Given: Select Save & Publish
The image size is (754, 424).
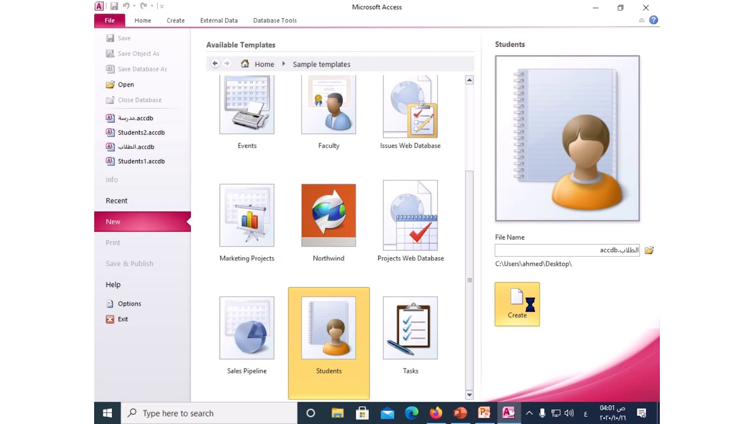Looking at the screenshot, I should point(130,264).
